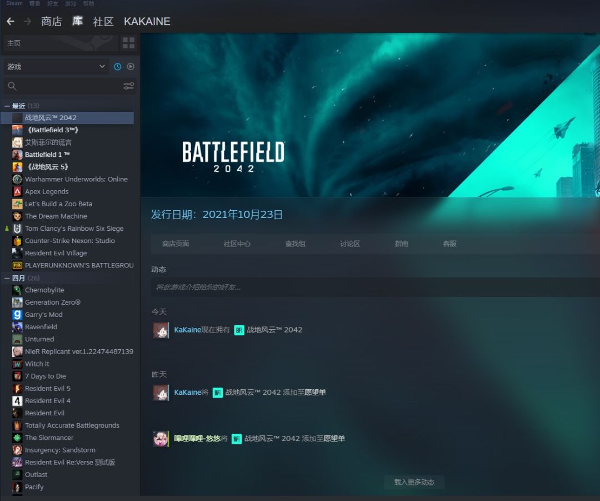Select Battlefield 3 icon in list
This screenshot has width=600, height=501.
17,130
